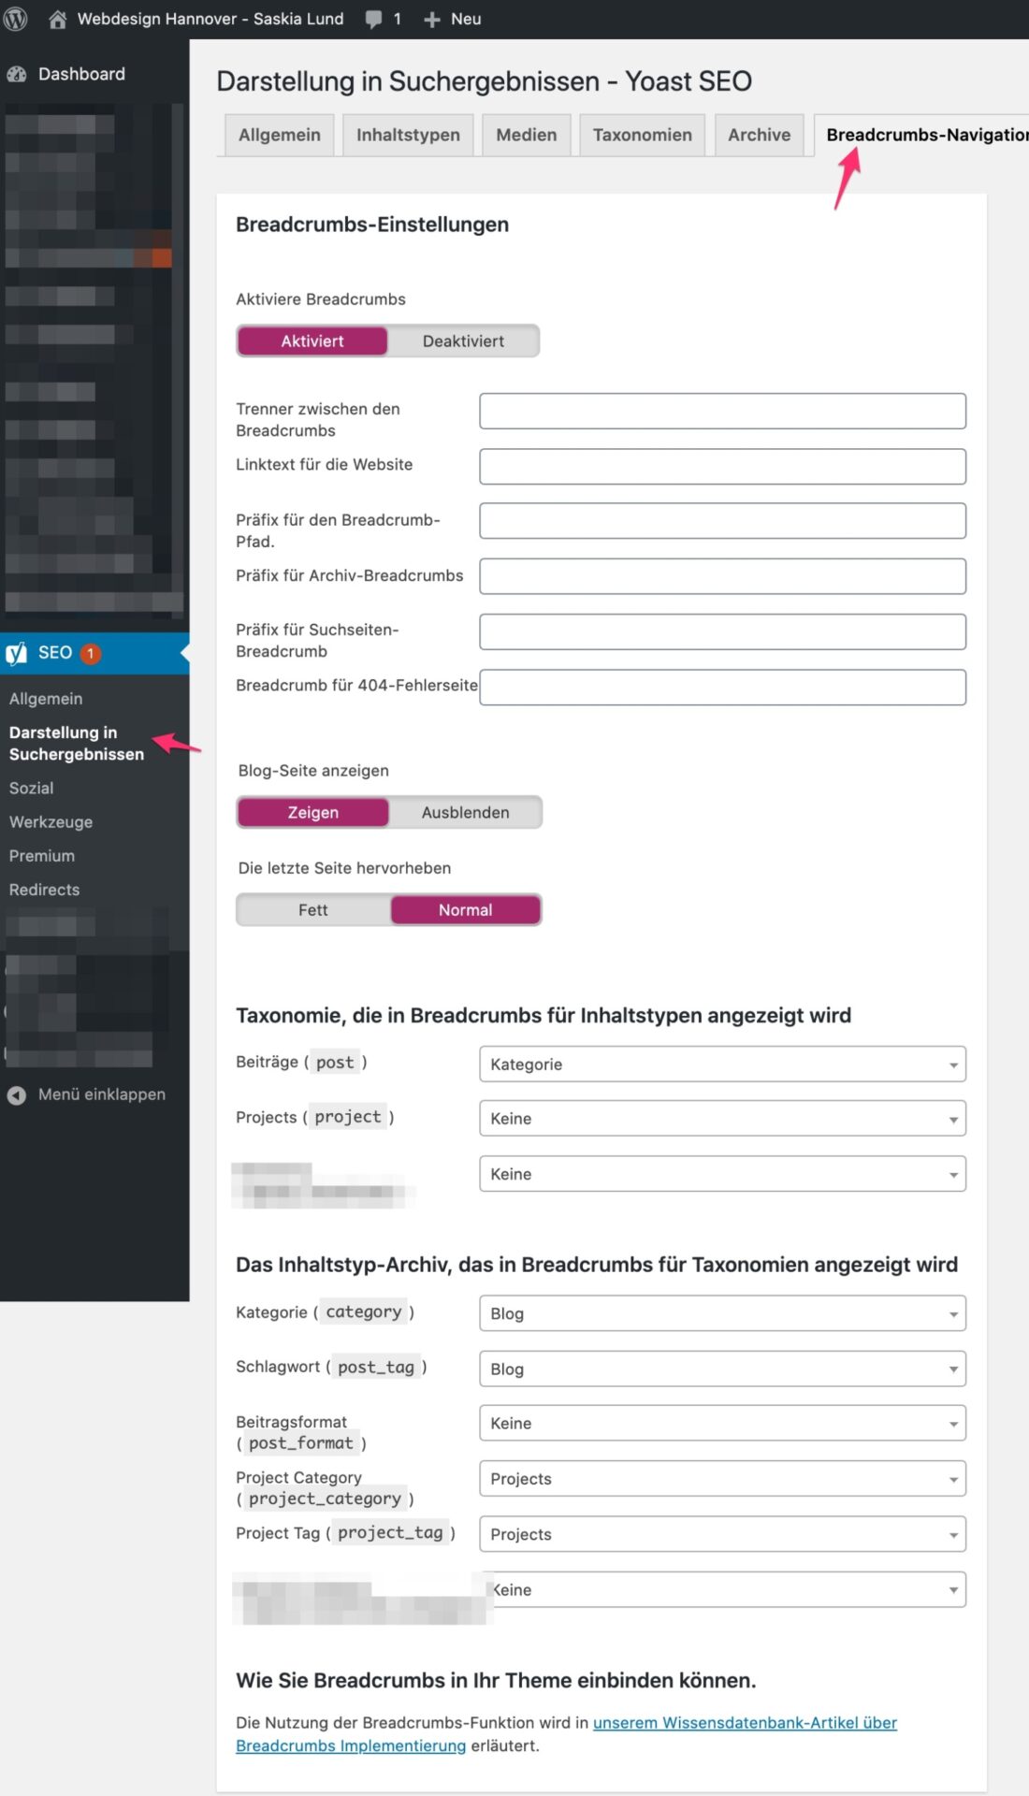The width and height of the screenshot is (1029, 1796).
Task: Focus the Trenner zwischen den Breadcrumbs field
Action: point(722,412)
